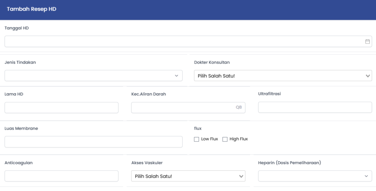The height and width of the screenshot is (191, 376).
Task: Open the calendar picker for Tanggal HD
Action: click(367, 42)
